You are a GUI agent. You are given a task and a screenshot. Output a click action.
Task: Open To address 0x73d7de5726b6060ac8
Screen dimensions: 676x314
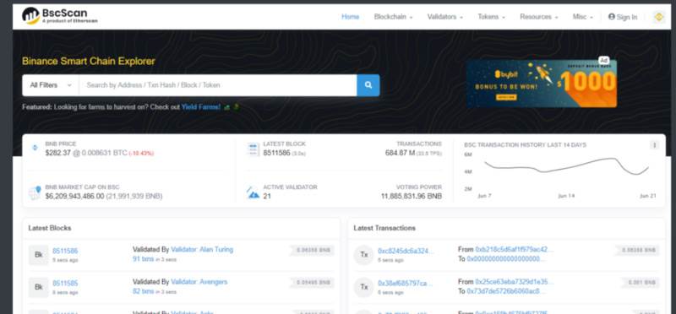tap(506, 291)
